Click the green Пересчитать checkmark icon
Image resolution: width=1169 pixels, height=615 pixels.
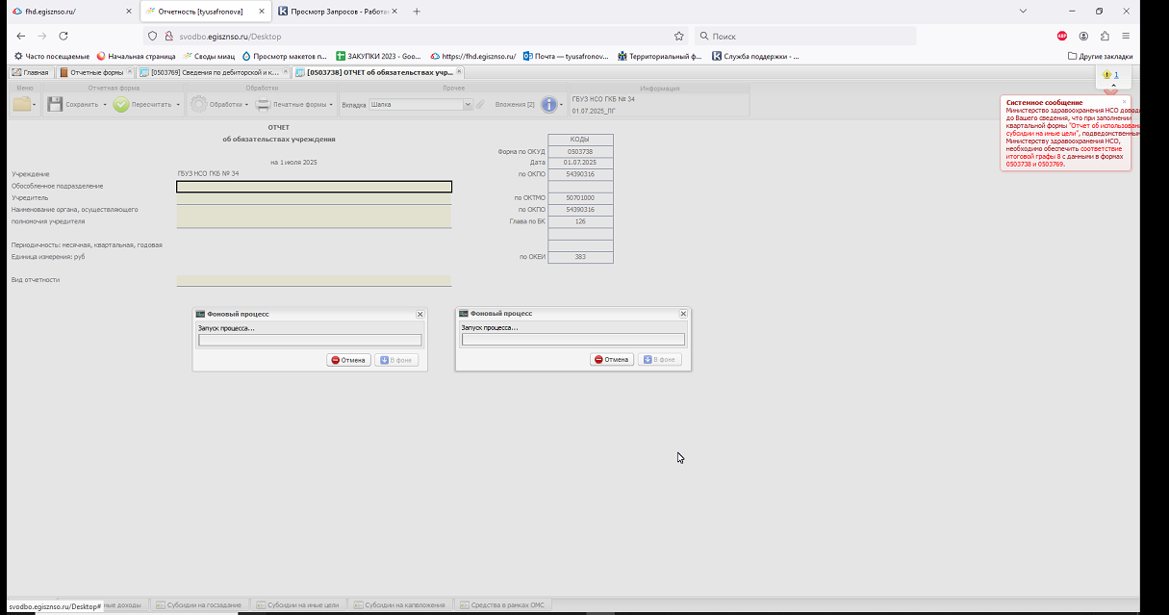[120, 104]
